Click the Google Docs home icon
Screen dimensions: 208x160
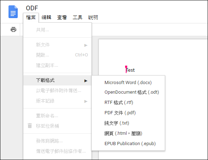(13, 12)
